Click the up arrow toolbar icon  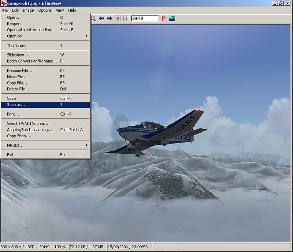tap(118, 18)
